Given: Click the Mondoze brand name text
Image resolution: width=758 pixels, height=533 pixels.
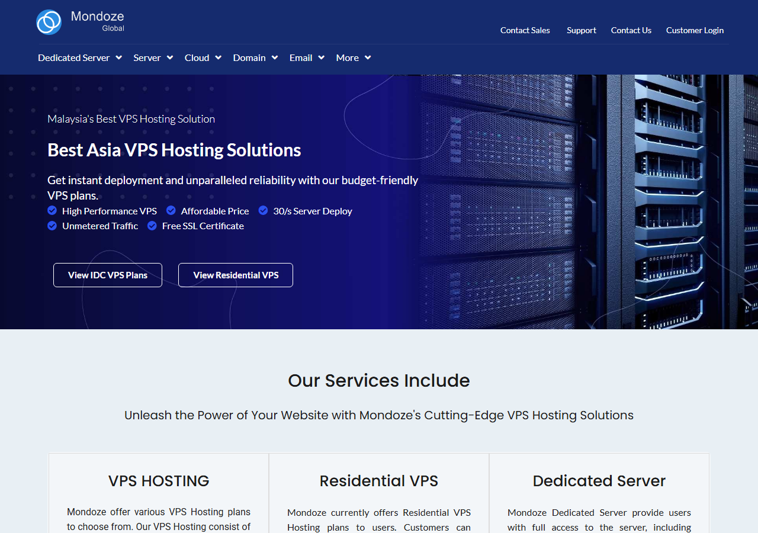Looking at the screenshot, I should [98, 17].
